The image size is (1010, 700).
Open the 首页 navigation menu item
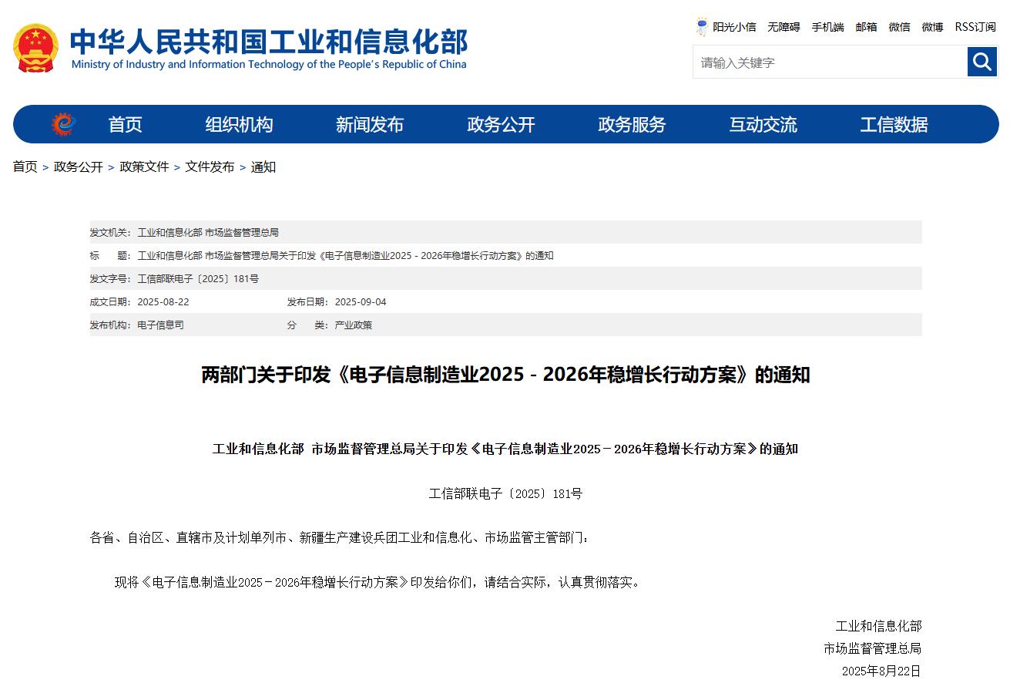[x=125, y=124]
